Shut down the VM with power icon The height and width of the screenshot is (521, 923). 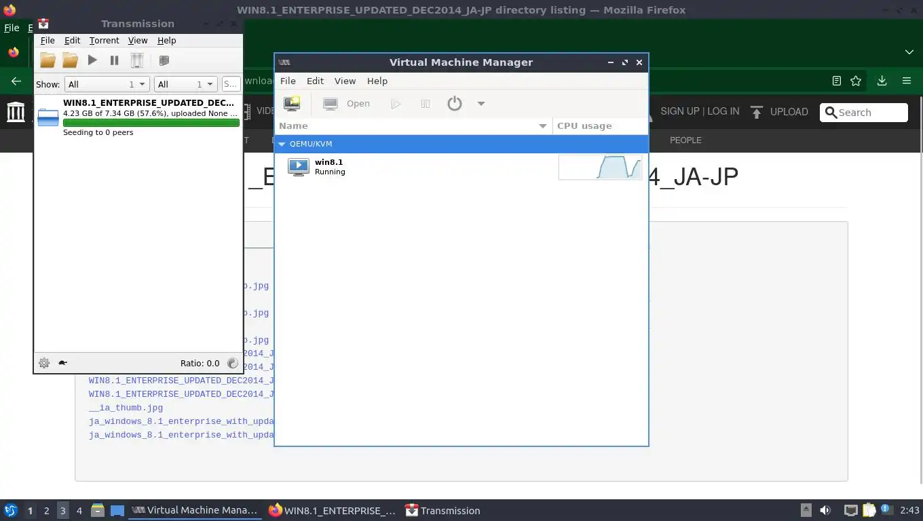point(455,104)
